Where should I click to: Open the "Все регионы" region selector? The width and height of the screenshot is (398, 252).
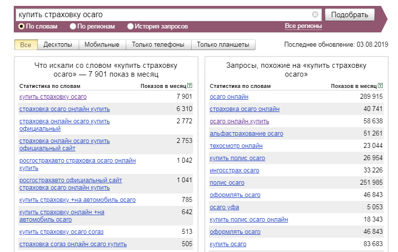click(303, 26)
